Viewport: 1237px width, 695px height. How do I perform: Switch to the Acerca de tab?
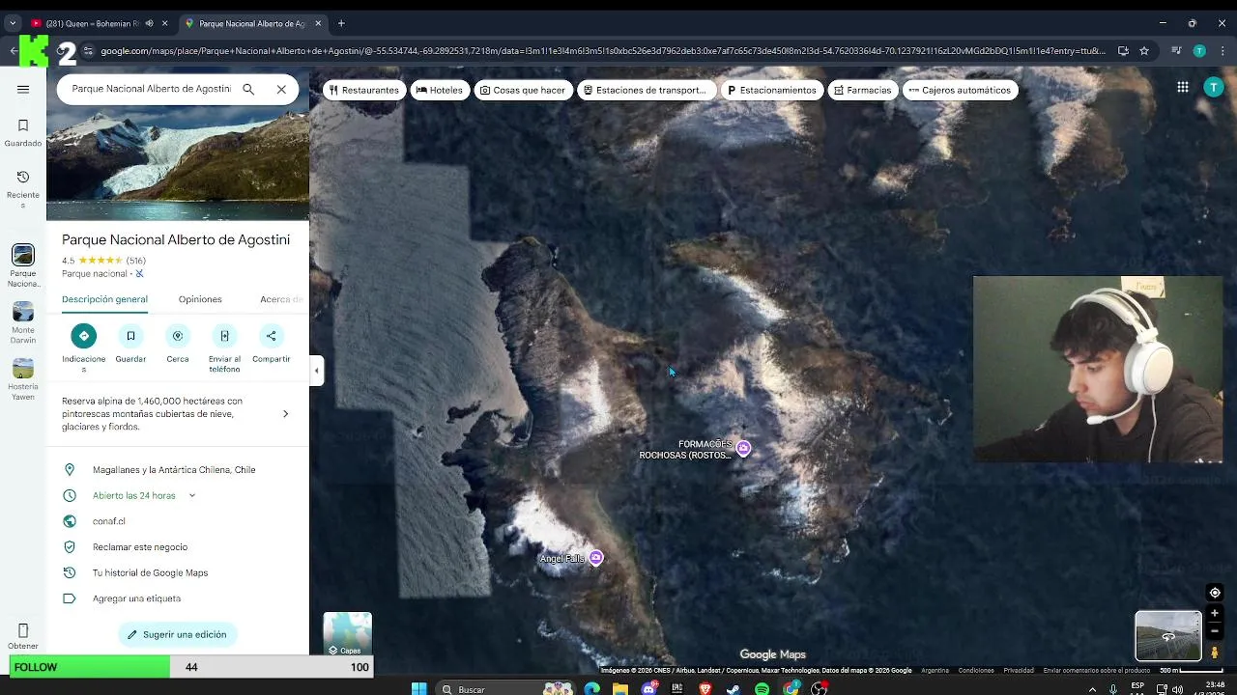281,299
